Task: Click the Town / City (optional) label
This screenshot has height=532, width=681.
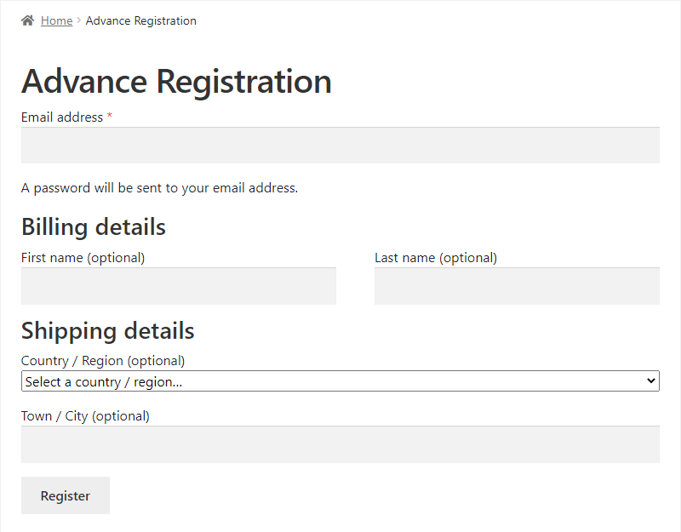Action: pyautogui.click(x=85, y=415)
